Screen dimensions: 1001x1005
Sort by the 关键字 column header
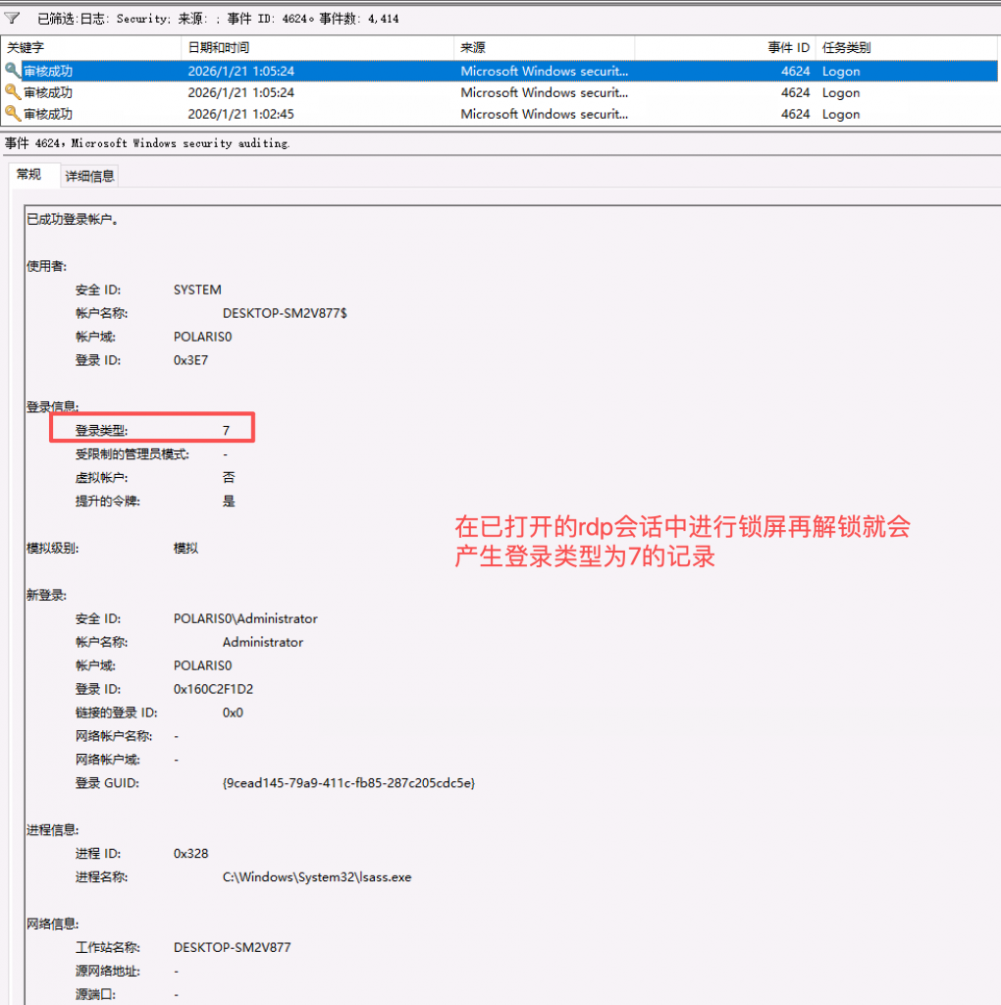tap(26, 47)
